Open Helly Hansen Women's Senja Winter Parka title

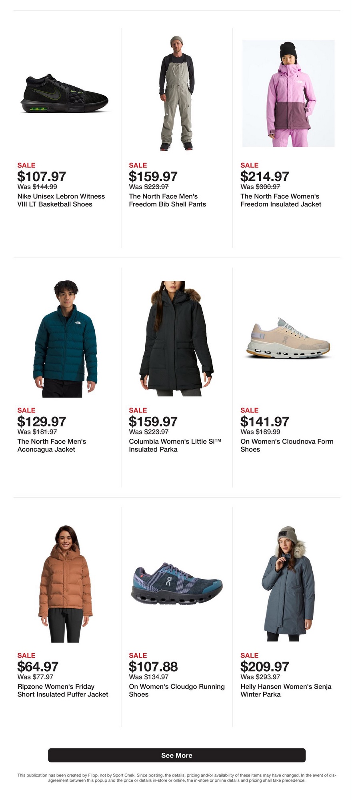click(286, 690)
